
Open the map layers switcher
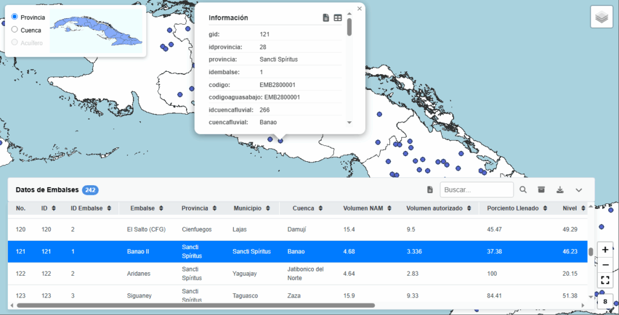pos(601,17)
